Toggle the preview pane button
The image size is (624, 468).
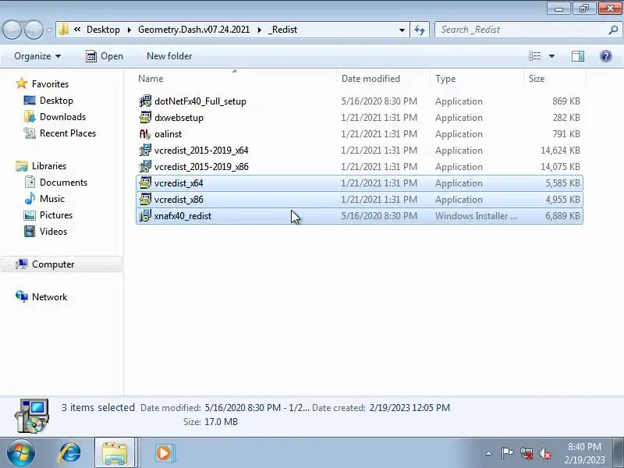[x=578, y=56]
